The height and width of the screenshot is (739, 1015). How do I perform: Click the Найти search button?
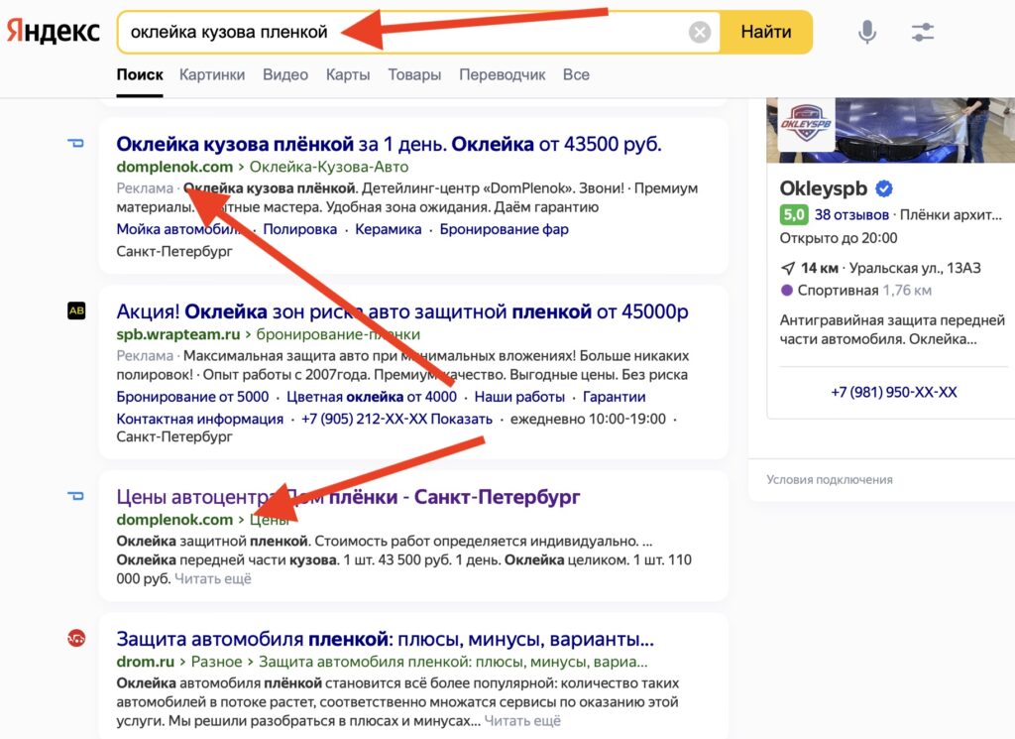[766, 32]
